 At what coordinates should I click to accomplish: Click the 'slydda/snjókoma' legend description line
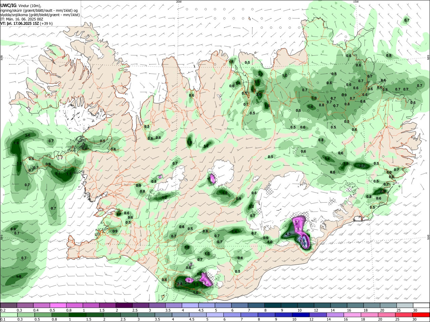point(40,15)
